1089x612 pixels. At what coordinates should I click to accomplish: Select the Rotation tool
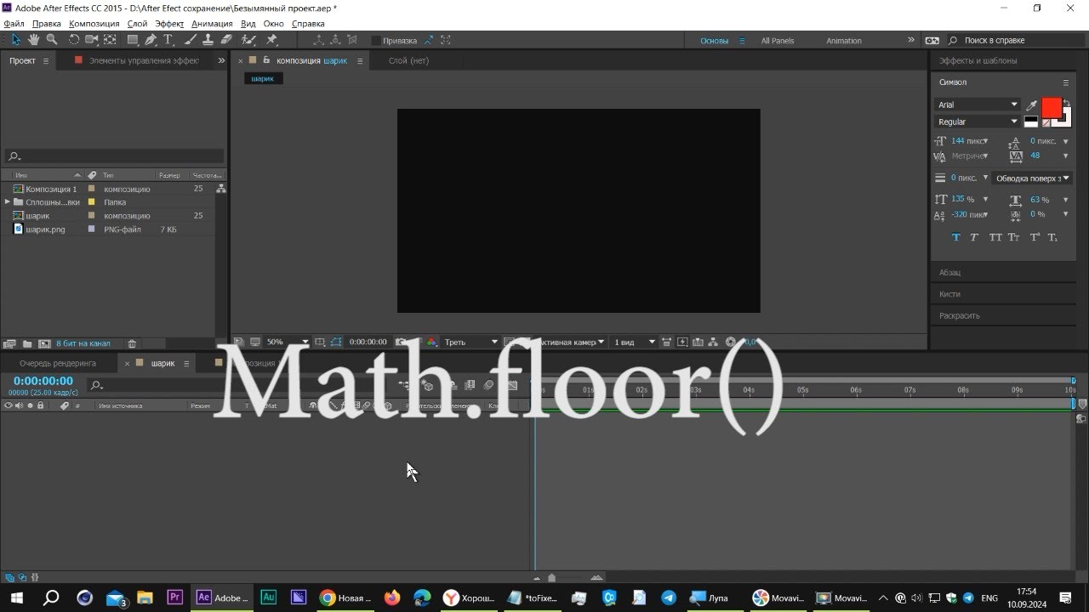click(74, 40)
